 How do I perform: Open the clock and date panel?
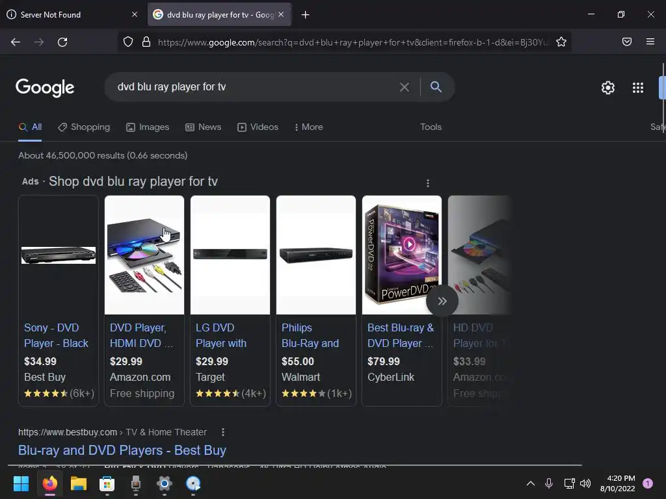coord(618,483)
